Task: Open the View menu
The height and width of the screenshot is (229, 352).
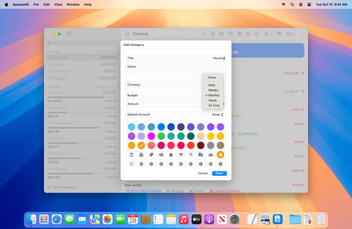Action: click(x=58, y=5)
